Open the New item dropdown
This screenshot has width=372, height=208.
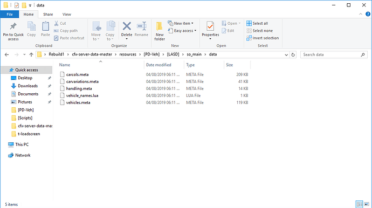click(181, 23)
